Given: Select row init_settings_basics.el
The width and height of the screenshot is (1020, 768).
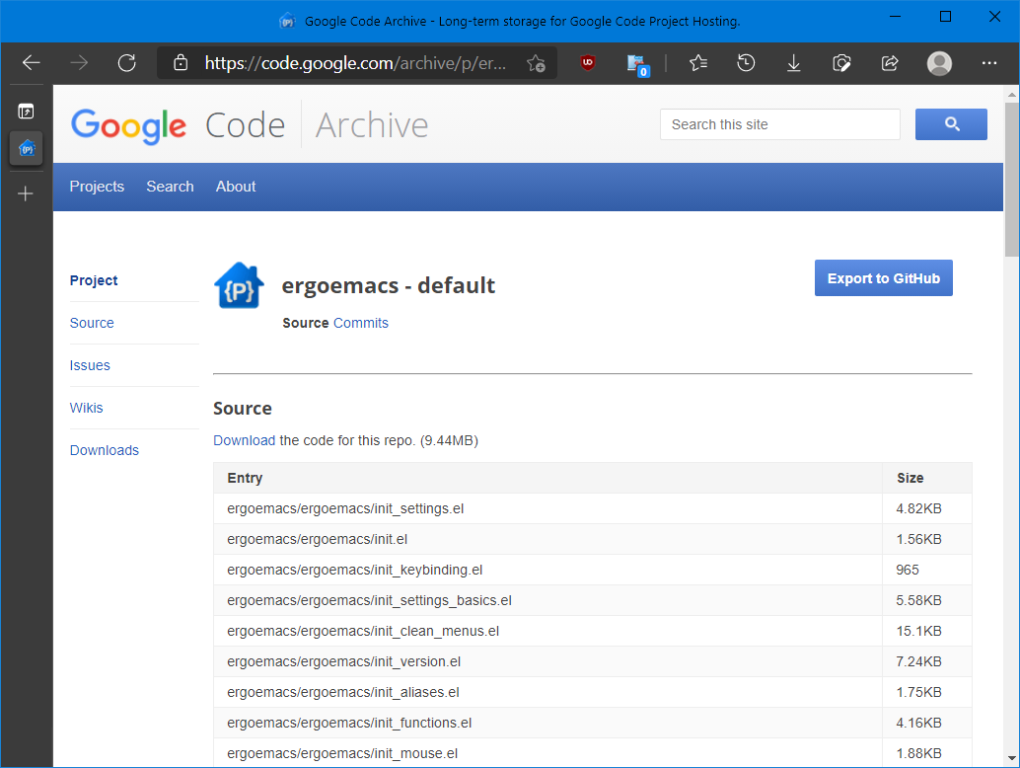Looking at the screenshot, I should point(593,600).
